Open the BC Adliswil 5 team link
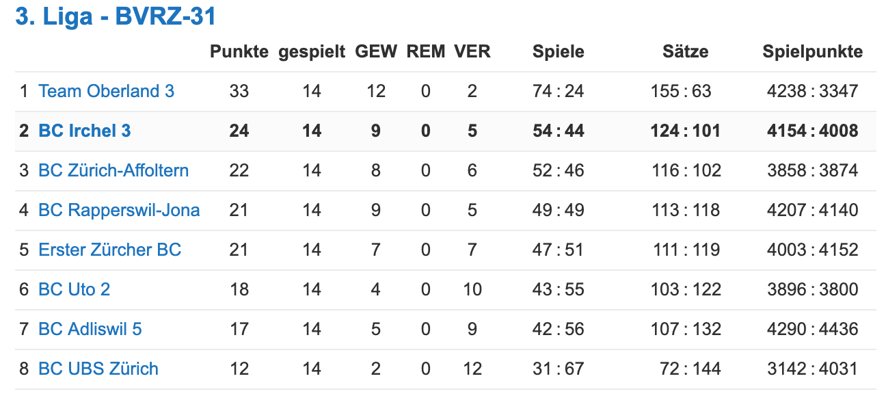The image size is (886, 398). tap(90, 329)
